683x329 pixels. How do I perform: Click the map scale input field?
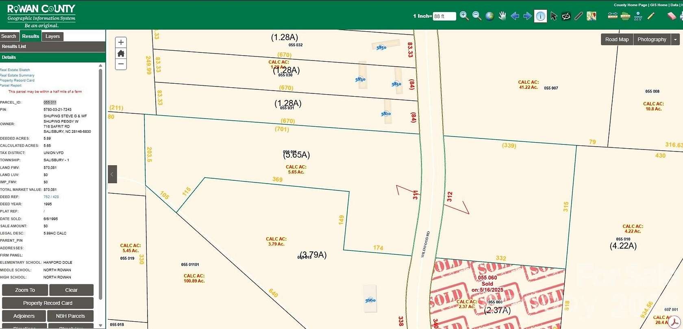click(444, 16)
